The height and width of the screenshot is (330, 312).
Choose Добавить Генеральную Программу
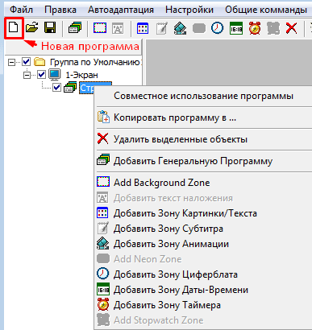pyautogui.click(x=204, y=161)
